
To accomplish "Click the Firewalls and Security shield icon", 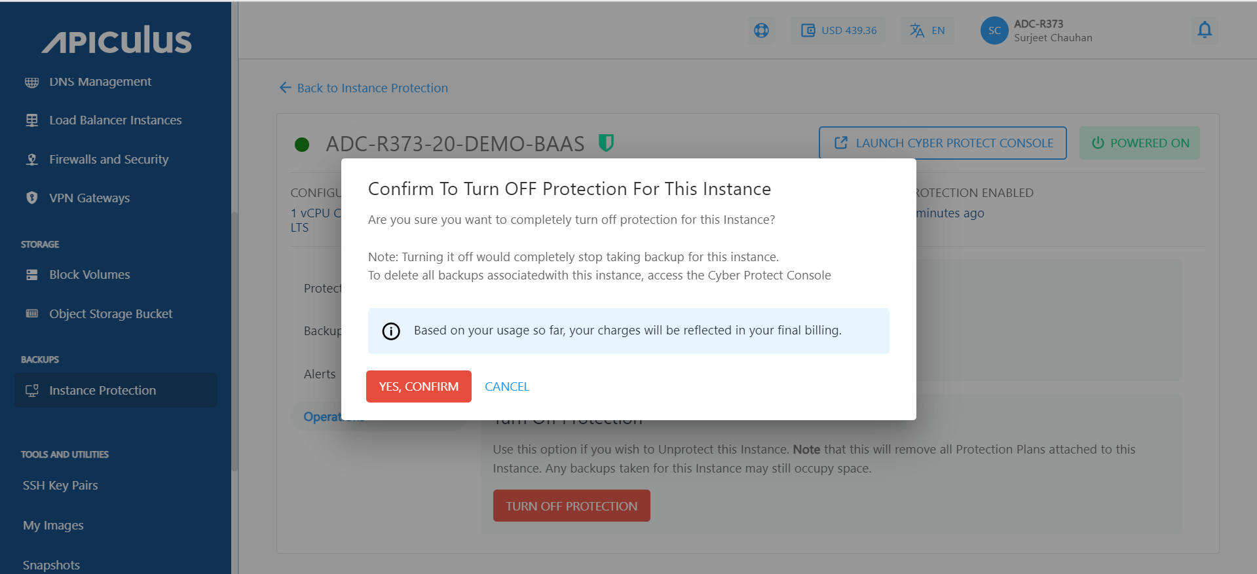I will (32, 159).
